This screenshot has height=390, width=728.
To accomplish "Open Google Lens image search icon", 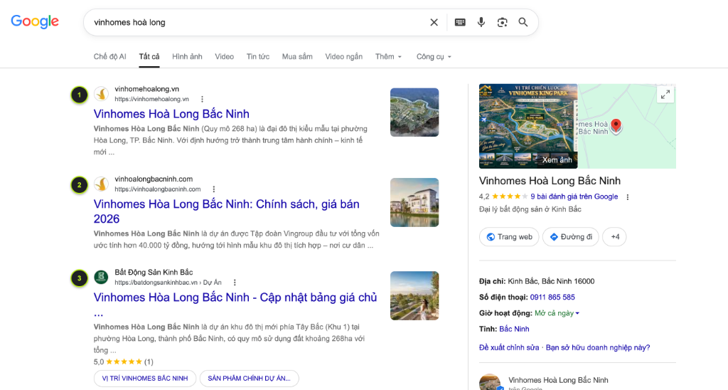I will click(502, 22).
